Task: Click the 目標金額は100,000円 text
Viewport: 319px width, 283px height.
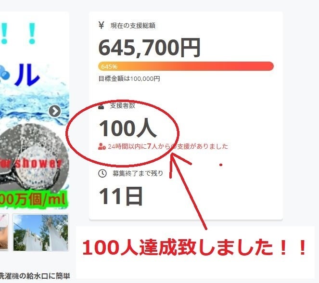Action: 129,78
